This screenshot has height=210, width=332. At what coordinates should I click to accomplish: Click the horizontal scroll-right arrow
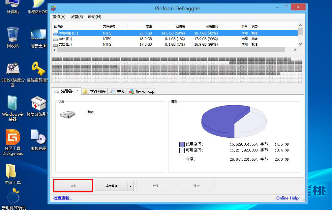tap(295, 50)
